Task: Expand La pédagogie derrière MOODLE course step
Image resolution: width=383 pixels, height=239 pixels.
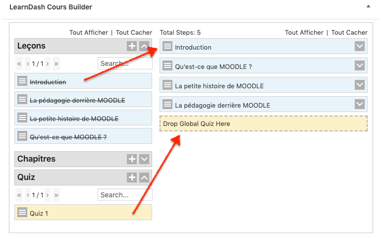Action: point(360,104)
